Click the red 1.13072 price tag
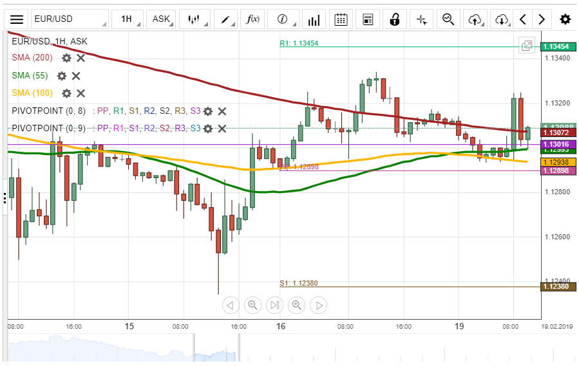 click(x=558, y=133)
